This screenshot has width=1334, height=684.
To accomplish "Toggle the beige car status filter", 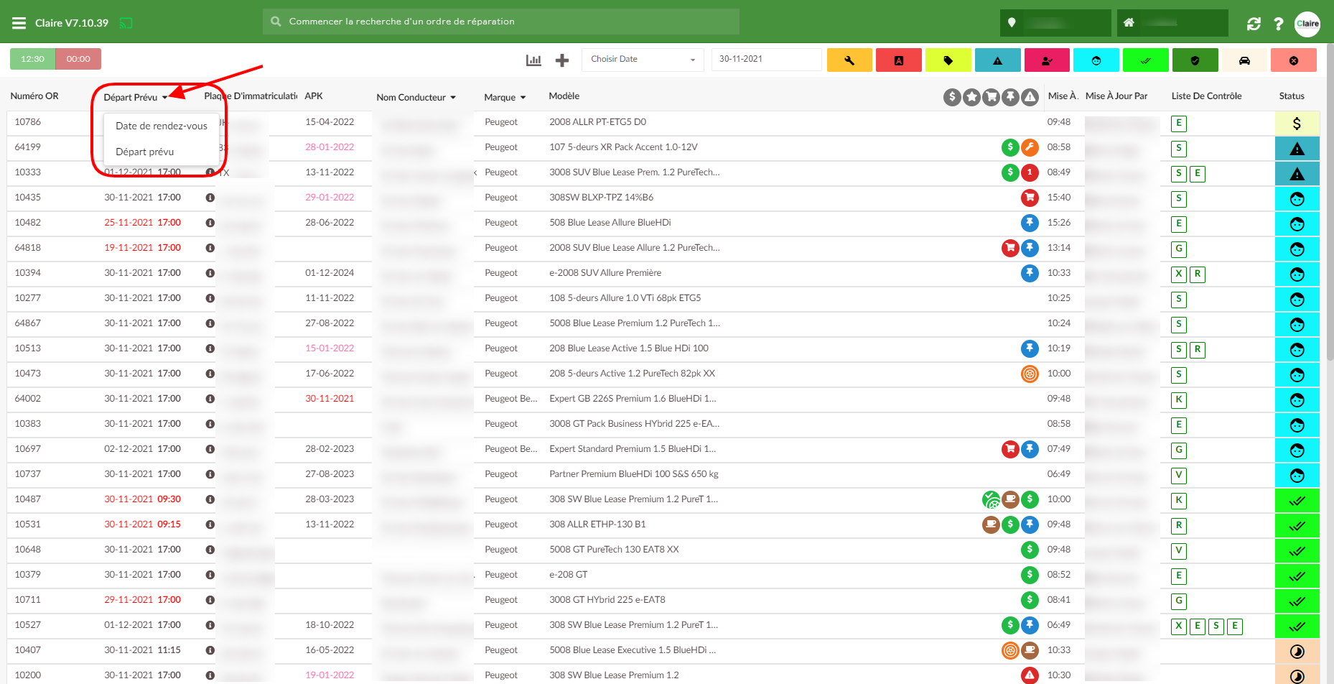I will tap(1244, 60).
